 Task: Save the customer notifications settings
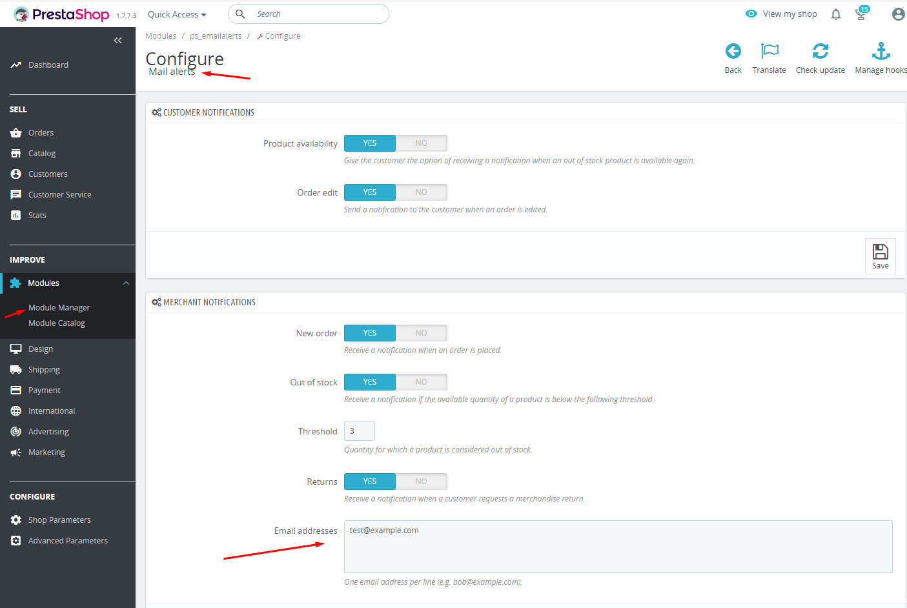pos(881,256)
